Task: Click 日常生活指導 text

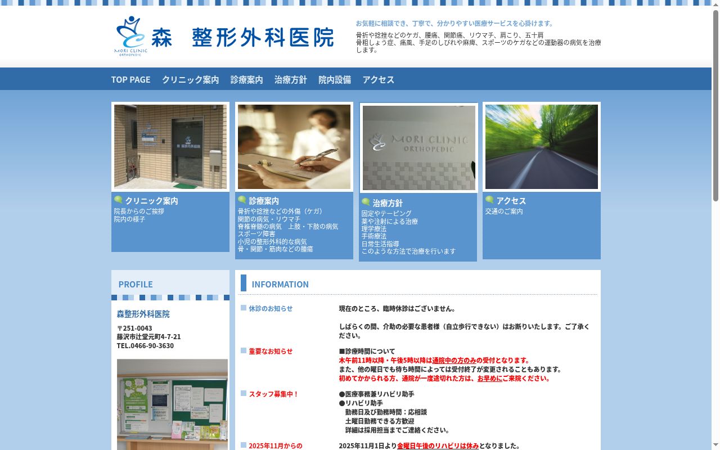Action: 380,244
